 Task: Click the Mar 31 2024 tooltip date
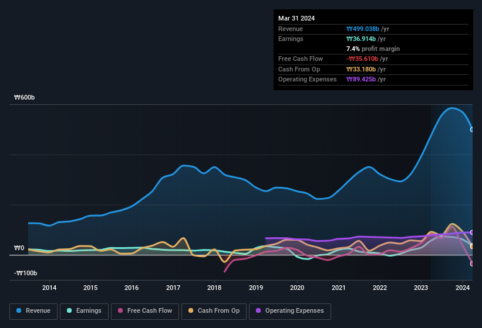pos(296,18)
